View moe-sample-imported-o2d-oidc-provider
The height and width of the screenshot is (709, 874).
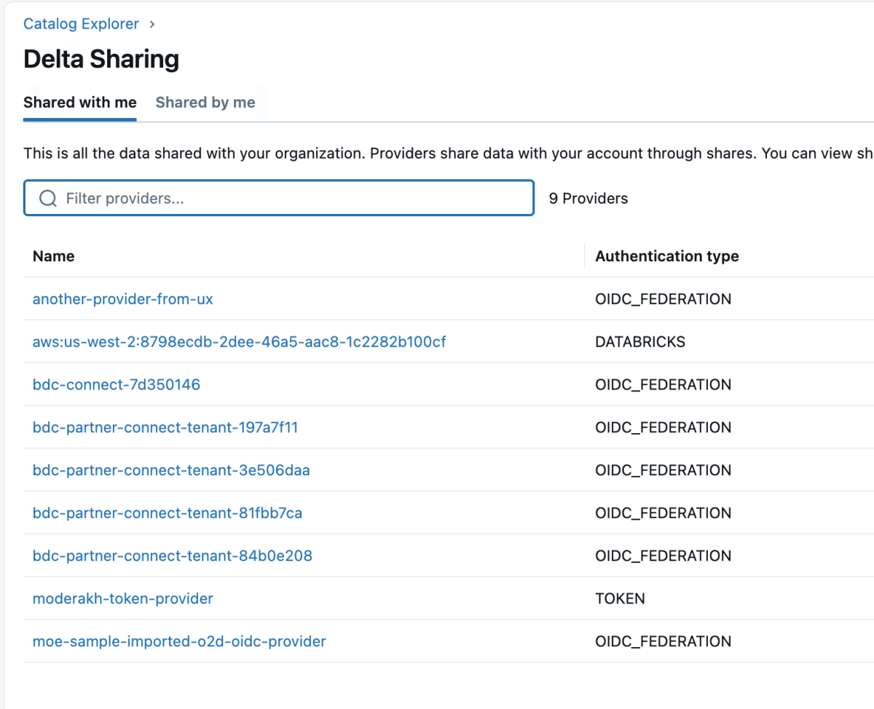(x=179, y=642)
